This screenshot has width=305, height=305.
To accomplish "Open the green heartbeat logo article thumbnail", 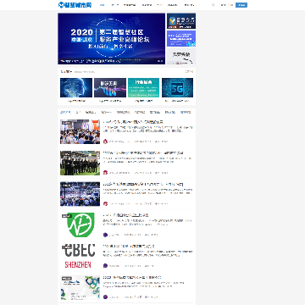I will click(80, 225).
